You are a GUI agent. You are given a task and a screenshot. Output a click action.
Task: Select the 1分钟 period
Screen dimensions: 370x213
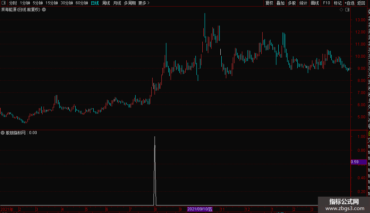tap(25, 3)
